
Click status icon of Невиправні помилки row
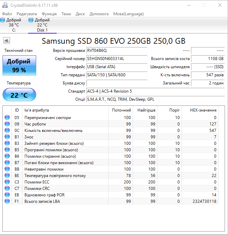point(7,169)
